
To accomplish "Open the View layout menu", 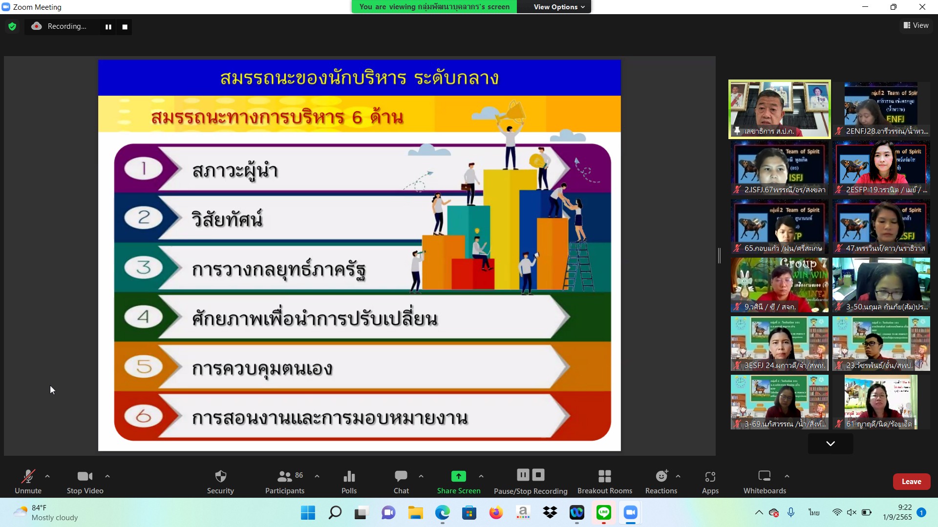I will pyautogui.click(x=916, y=25).
